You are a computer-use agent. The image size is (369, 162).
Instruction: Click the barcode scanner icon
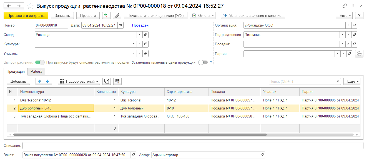click(x=117, y=81)
